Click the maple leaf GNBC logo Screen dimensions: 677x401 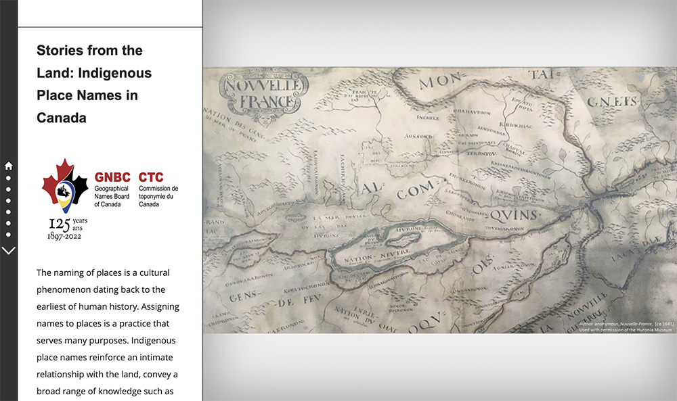[x=65, y=185]
